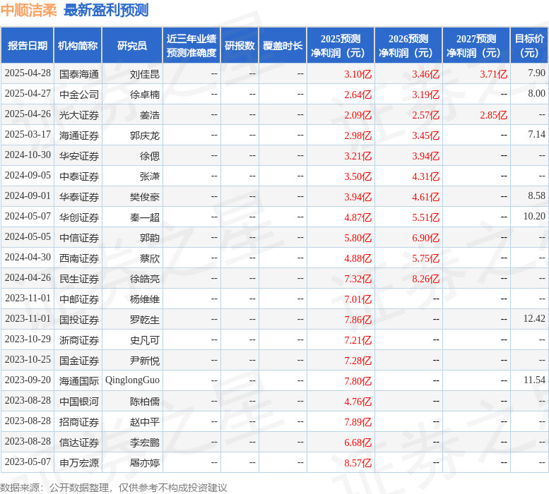Image resolution: width=549 pixels, height=494 pixels.
Task: Click institution 民生证券
Action: point(79,279)
